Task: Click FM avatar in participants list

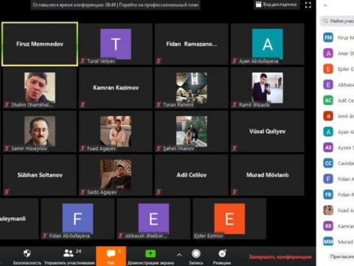Action: point(328,38)
